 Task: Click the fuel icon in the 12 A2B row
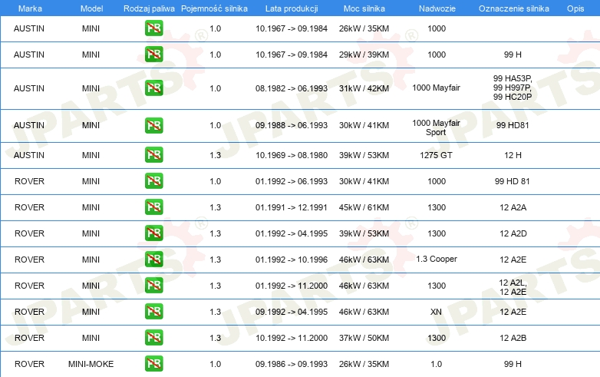click(153, 338)
